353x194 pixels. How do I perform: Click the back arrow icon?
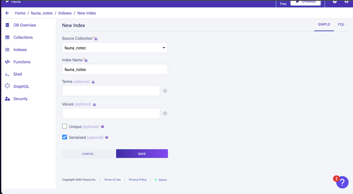(7, 13)
